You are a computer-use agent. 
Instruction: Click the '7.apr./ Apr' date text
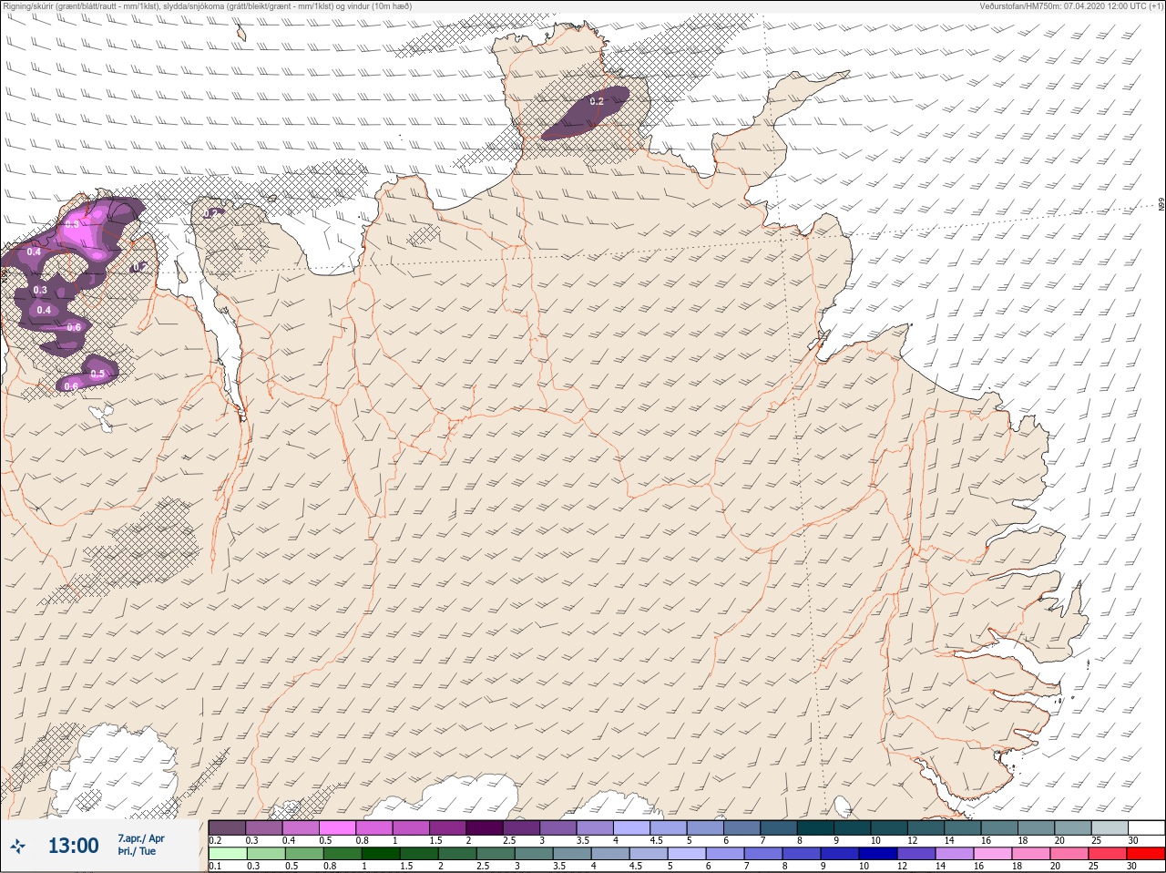click(141, 838)
